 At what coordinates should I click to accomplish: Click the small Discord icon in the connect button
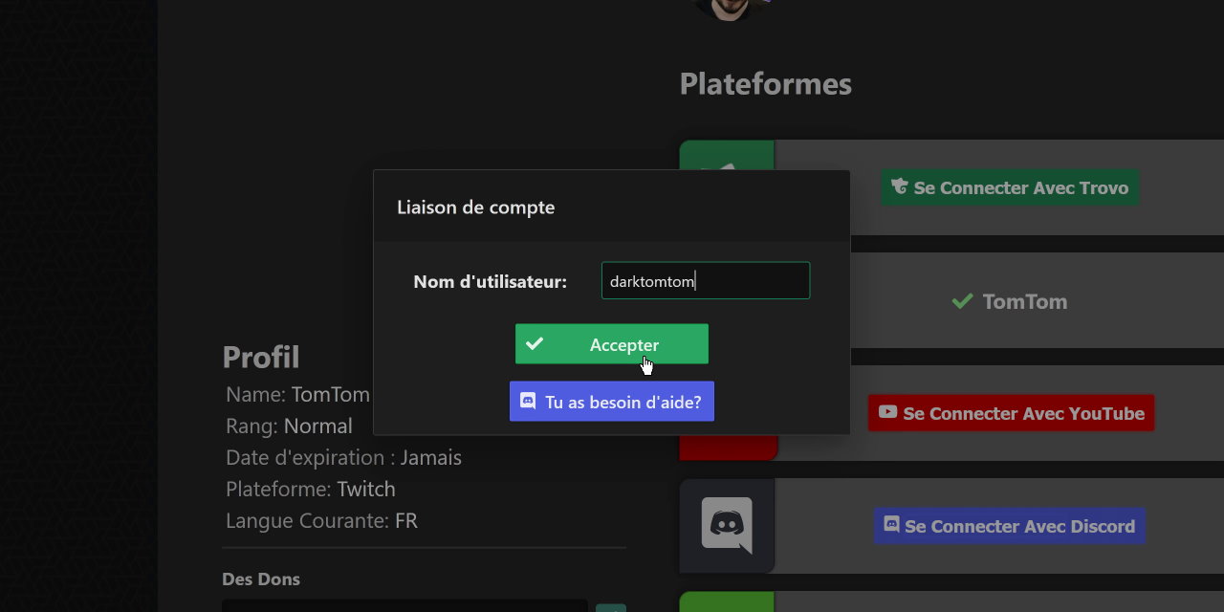(x=891, y=525)
